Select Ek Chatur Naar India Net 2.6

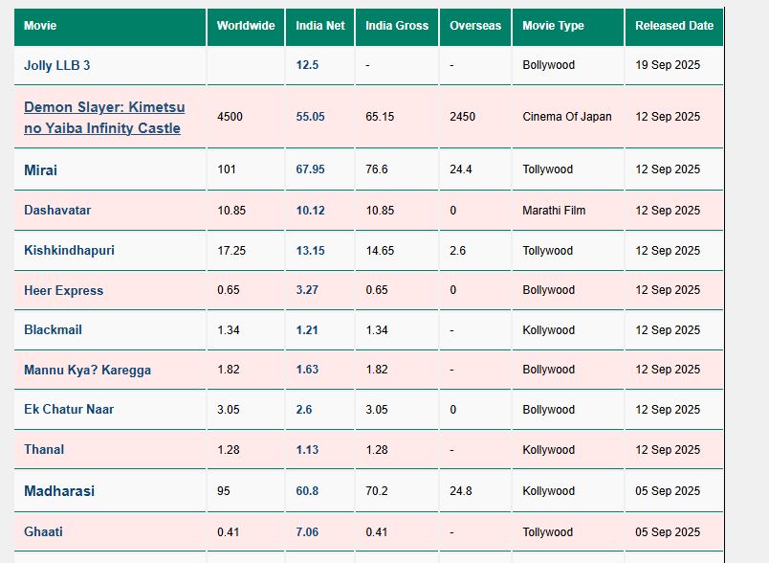304,410
